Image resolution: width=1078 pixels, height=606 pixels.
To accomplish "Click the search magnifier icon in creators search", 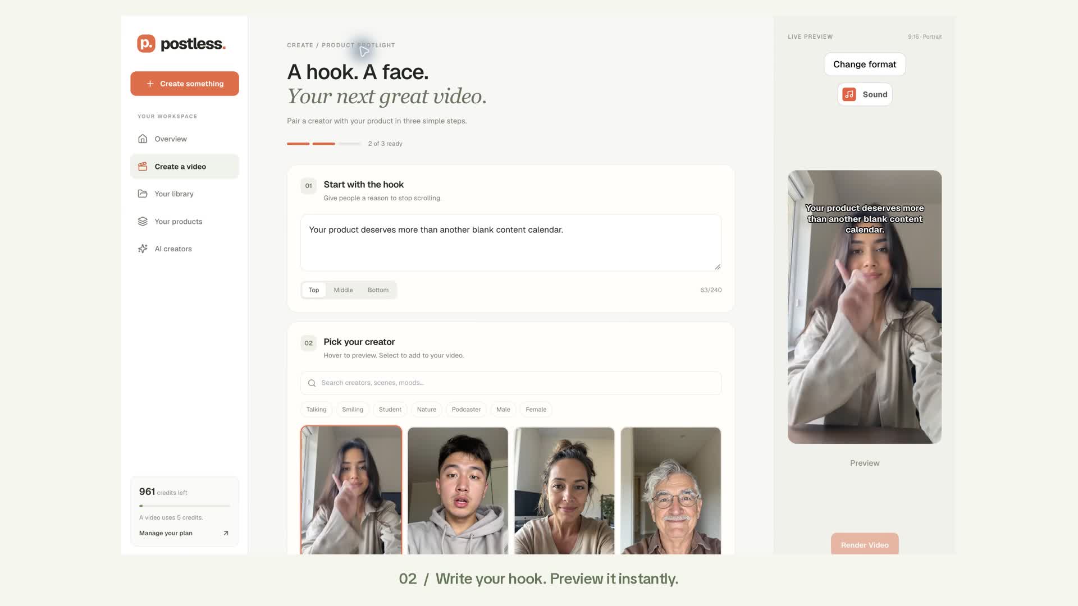I will pos(312,383).
